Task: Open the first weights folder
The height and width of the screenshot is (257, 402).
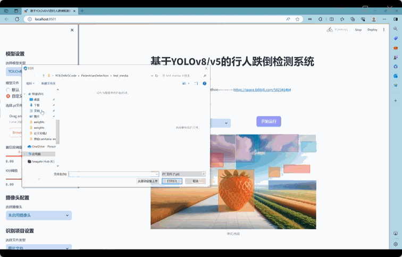Action: [39, 122]
